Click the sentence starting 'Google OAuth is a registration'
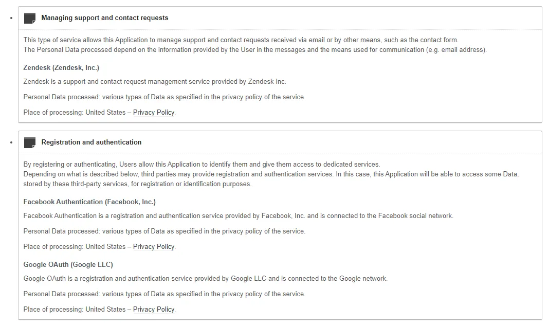The height and width of the screenshot is (325, 548). (205, 279)
